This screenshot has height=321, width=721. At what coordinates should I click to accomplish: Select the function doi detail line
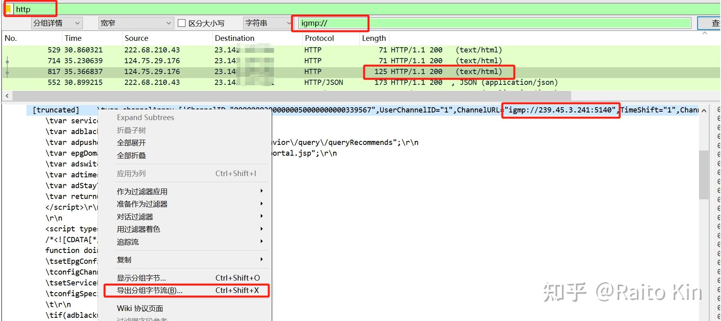[x=71, y=251]
